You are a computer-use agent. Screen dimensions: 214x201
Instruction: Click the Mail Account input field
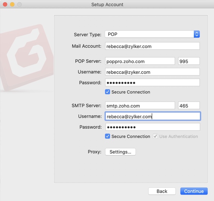pyautogui.click(x=152, y=46)
